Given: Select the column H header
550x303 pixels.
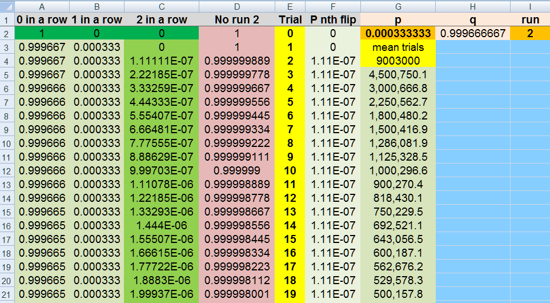Looking at the screenshot, I should pos(473,6).
